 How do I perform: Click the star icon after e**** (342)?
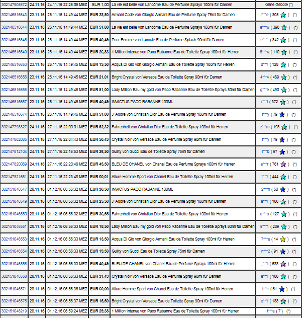click(x=283, y=40)
